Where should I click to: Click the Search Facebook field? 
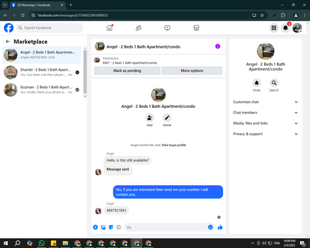point(50,28)
